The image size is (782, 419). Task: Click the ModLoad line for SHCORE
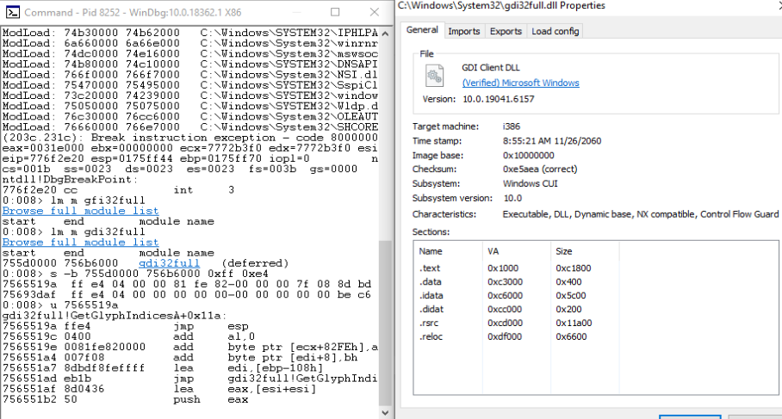190,127
